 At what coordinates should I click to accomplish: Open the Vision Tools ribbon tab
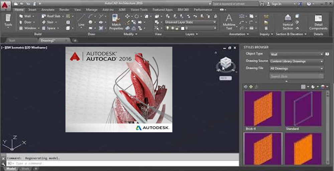(x=139, y=10)
